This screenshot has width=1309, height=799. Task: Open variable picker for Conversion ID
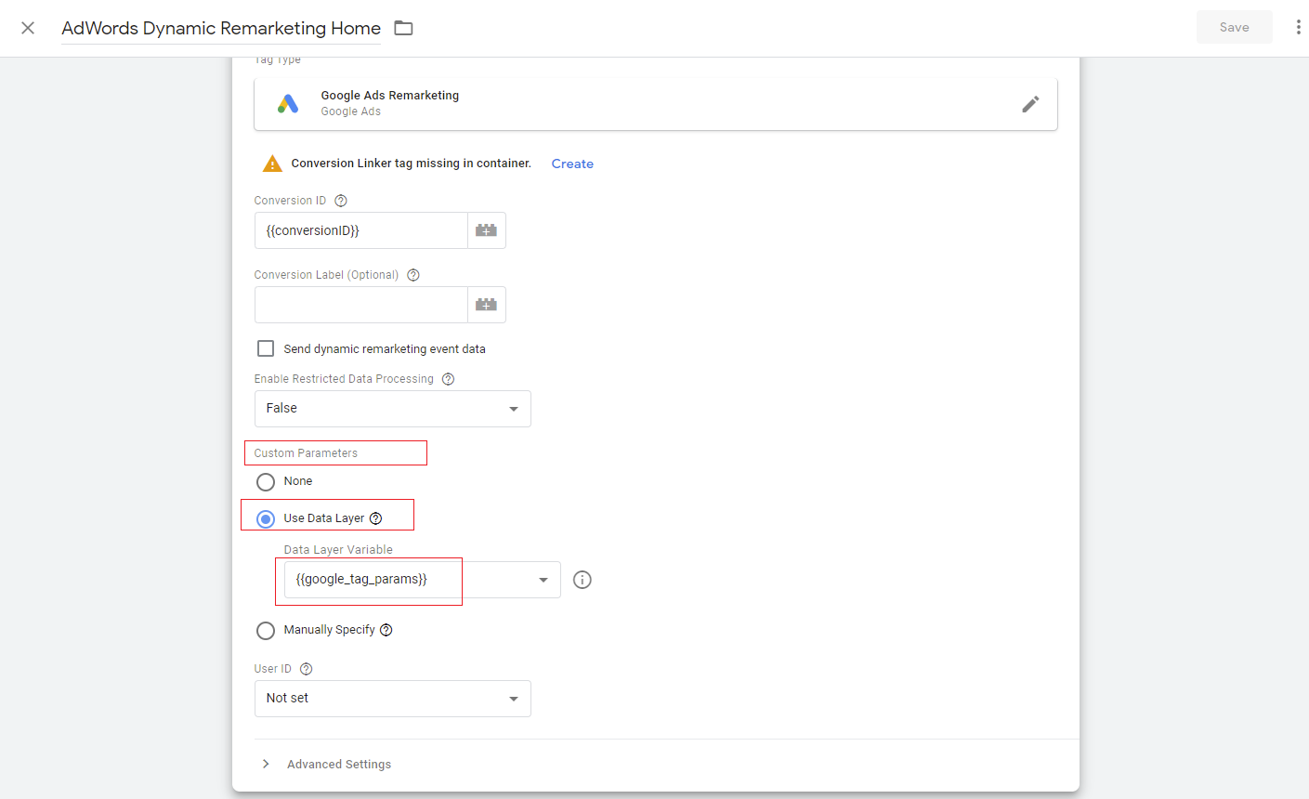[486, 230]
